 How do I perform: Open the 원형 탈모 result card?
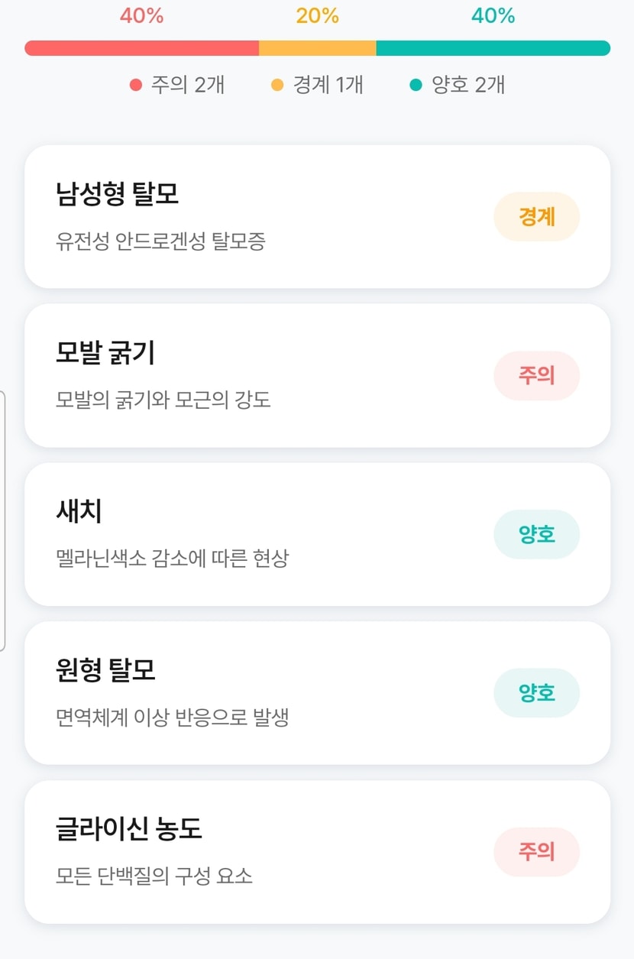(x=260, y=693)
